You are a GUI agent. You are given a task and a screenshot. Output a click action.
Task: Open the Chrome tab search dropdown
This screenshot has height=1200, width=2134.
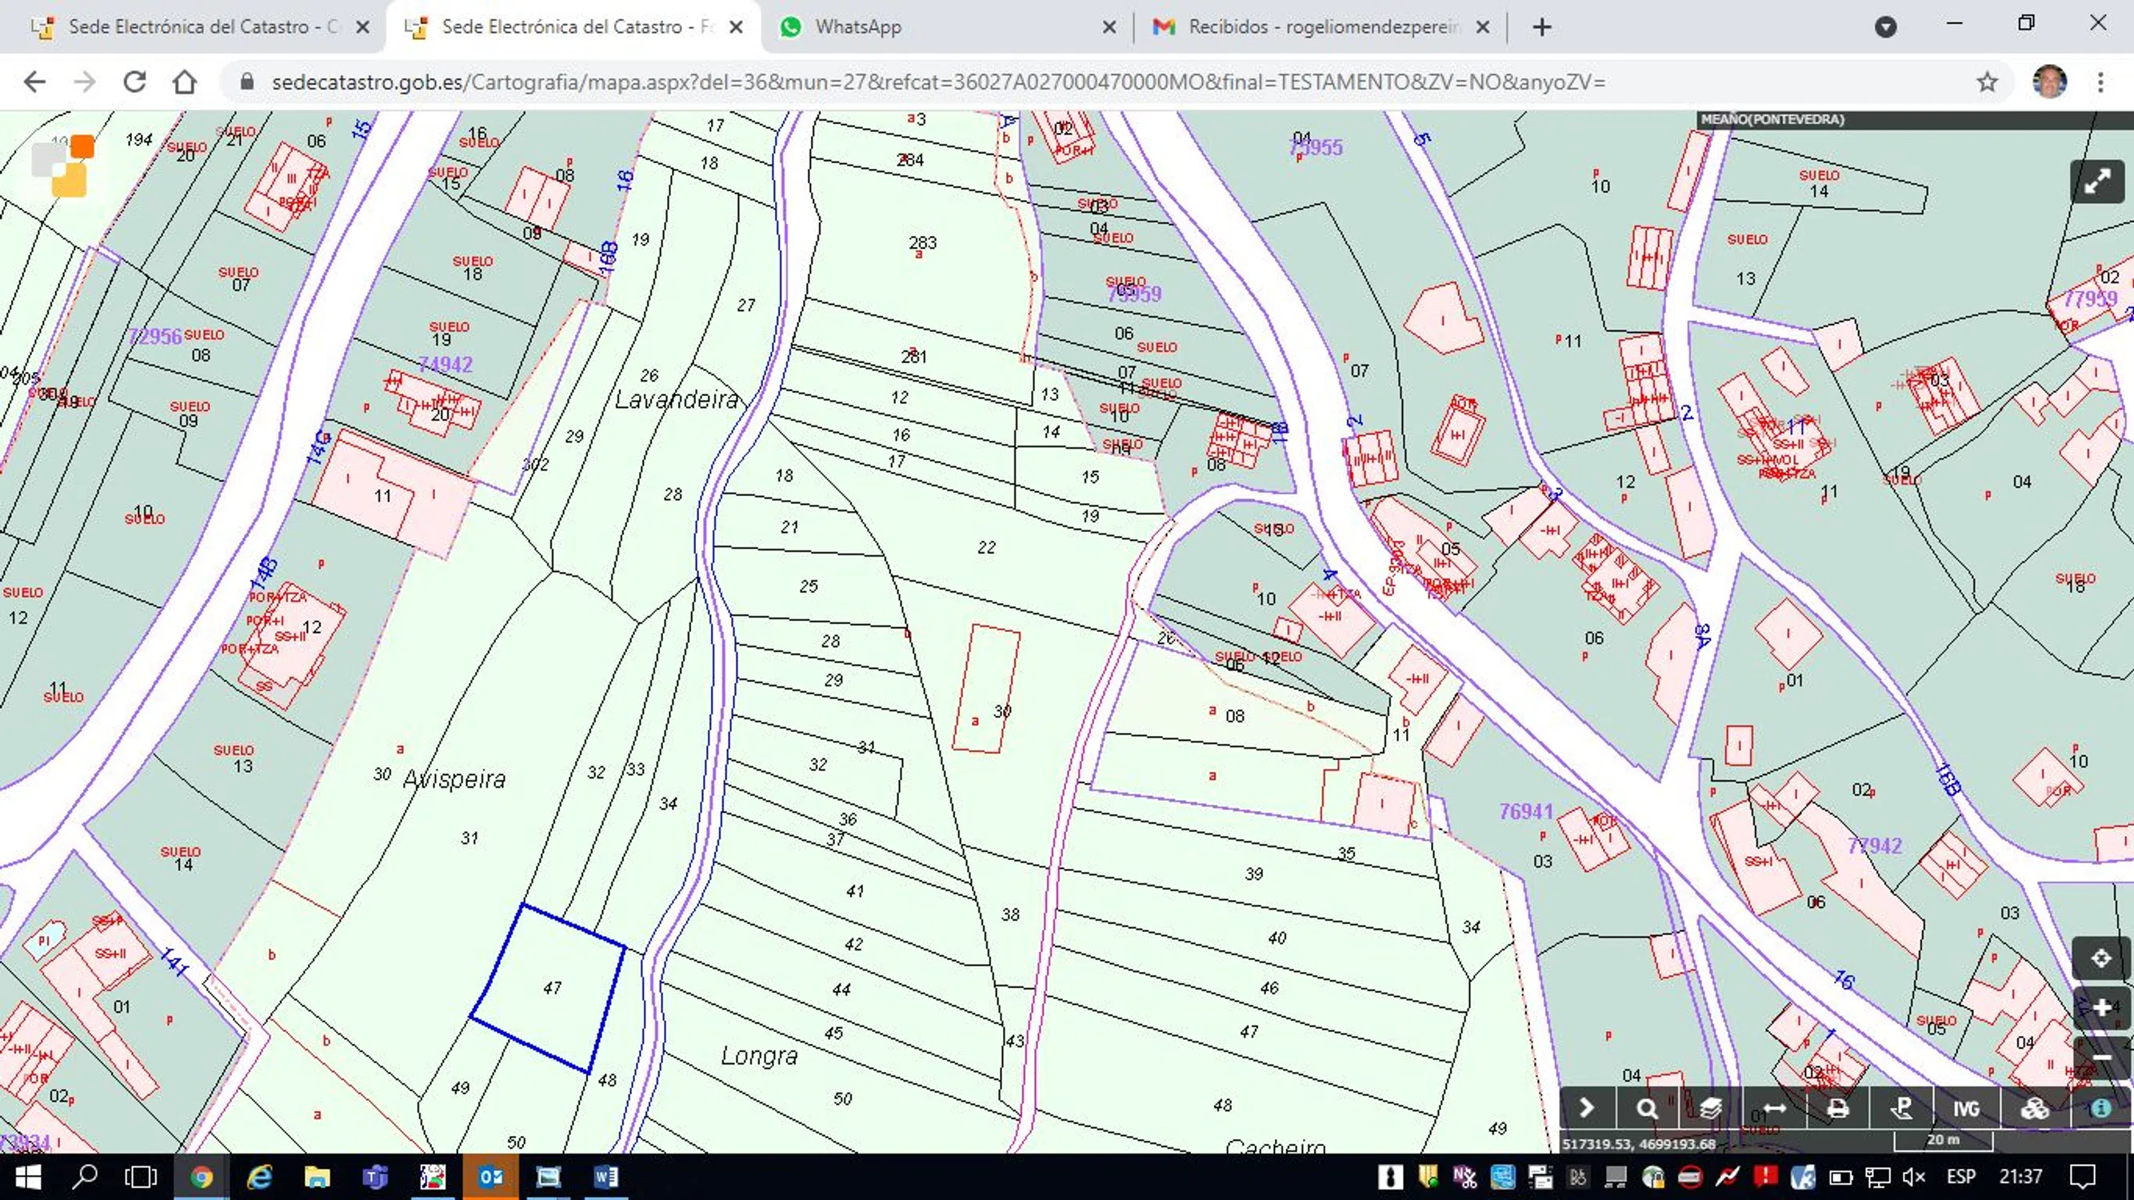[1885, 27]
